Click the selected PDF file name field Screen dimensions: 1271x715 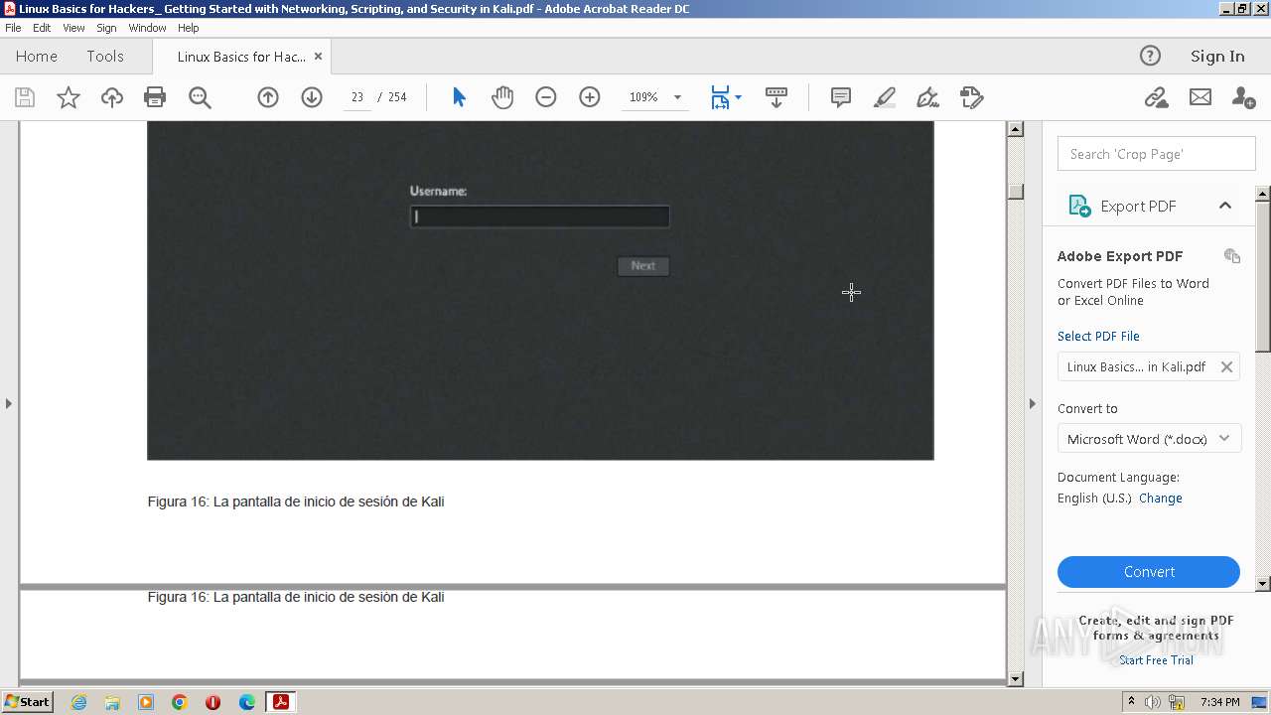click(x=1149, y=367)
